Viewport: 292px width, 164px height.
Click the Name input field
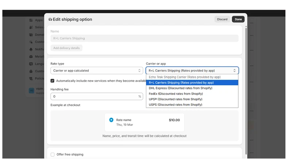[144, 38]
